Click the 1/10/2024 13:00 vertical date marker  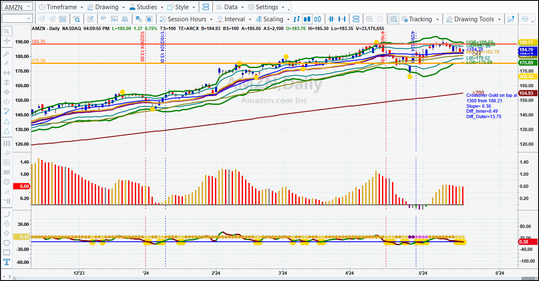pos(162,46)
